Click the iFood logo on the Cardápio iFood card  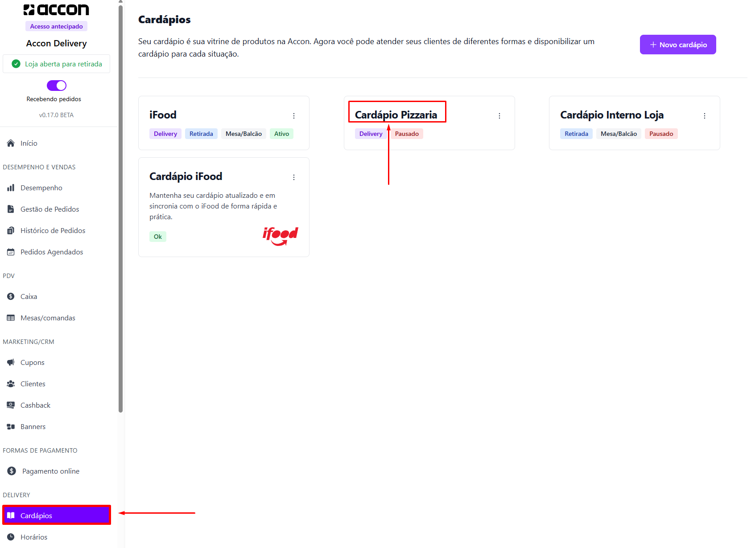280,236
